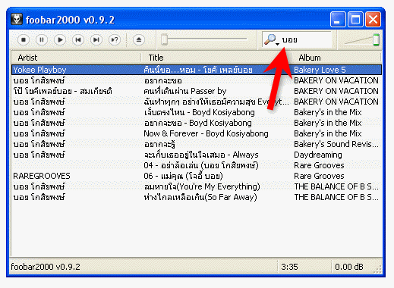Select the So Far Away track

197,197
